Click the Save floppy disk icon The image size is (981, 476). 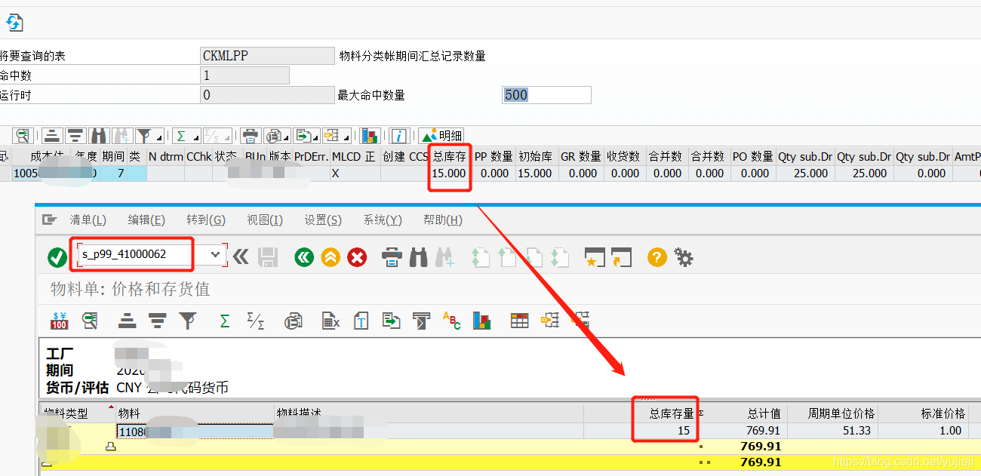[268, 257]
